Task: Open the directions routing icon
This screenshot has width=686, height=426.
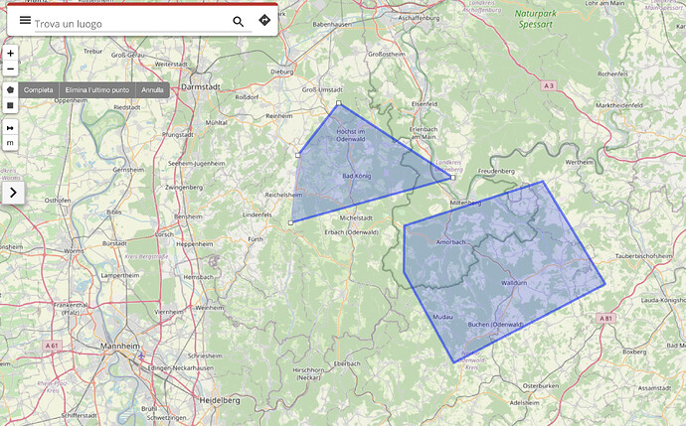Action: (x=264, y=20)
